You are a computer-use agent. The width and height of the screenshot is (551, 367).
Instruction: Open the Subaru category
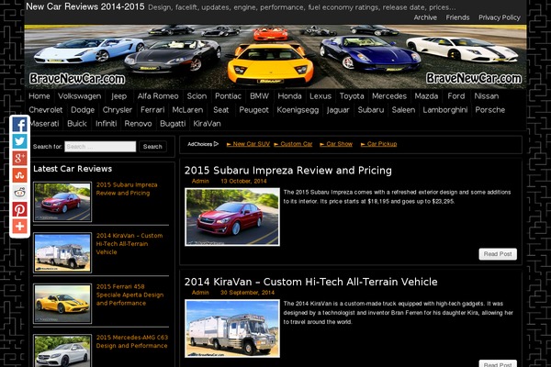(371, 110)
